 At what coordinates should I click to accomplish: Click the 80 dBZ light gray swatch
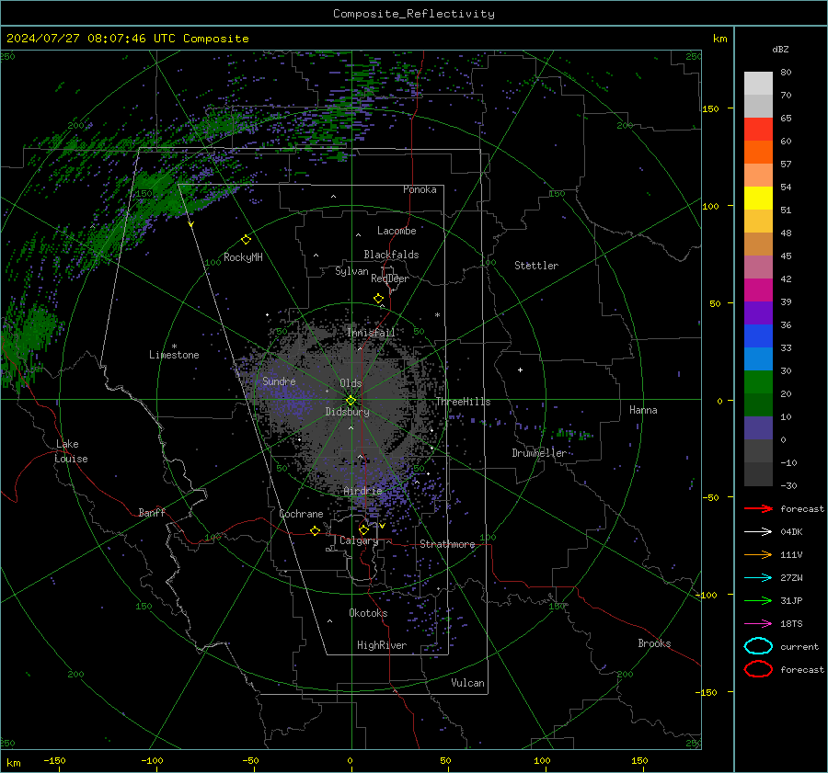coord(758,83)
